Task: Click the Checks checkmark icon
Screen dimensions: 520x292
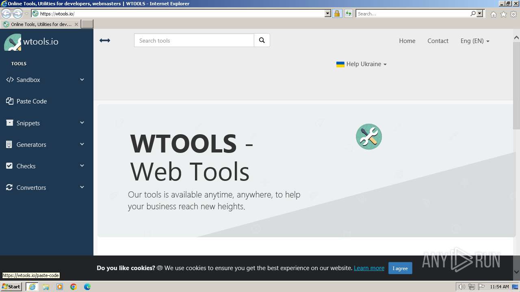Action: (9, 166)
